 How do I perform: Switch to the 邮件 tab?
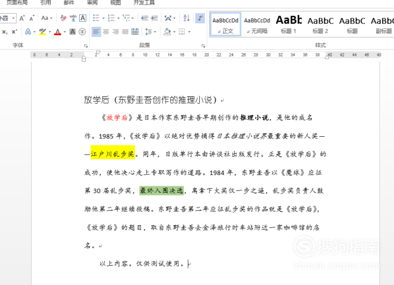69,2
